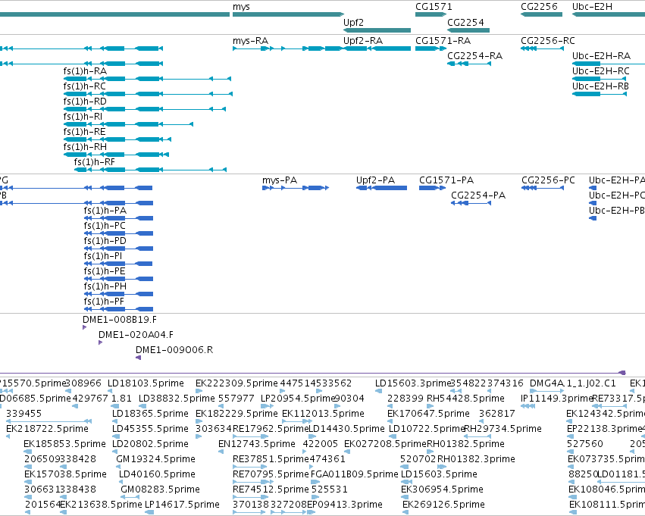This screenshot has width=645, height=516.
Task: Select the EK185853.5prime EST label
Action: (64, 445)
